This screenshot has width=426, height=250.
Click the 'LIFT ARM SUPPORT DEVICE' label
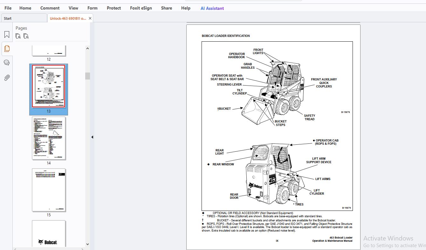click(319, 160)
